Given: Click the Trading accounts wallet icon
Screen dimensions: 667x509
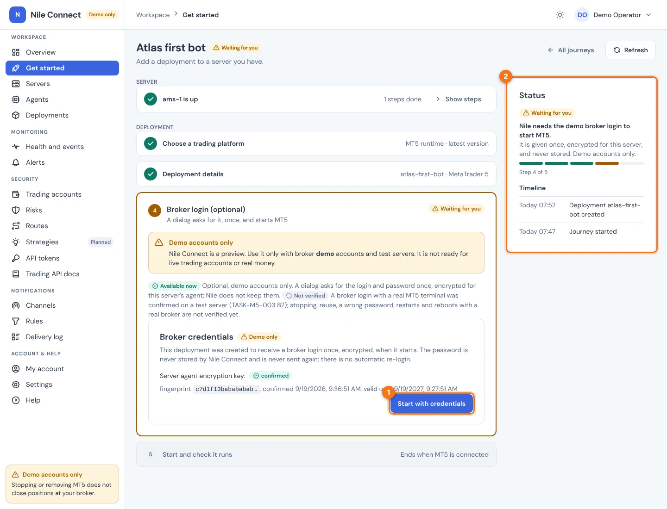Looking at the screenshot, I should point(16,194).
